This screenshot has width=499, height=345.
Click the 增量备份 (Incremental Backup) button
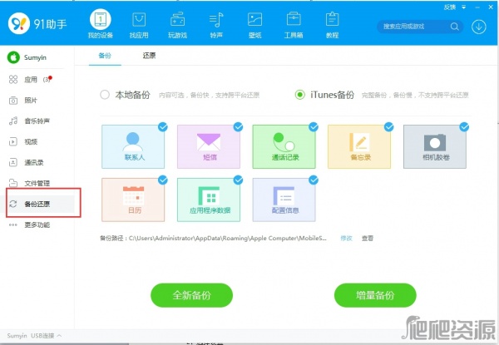375,295
